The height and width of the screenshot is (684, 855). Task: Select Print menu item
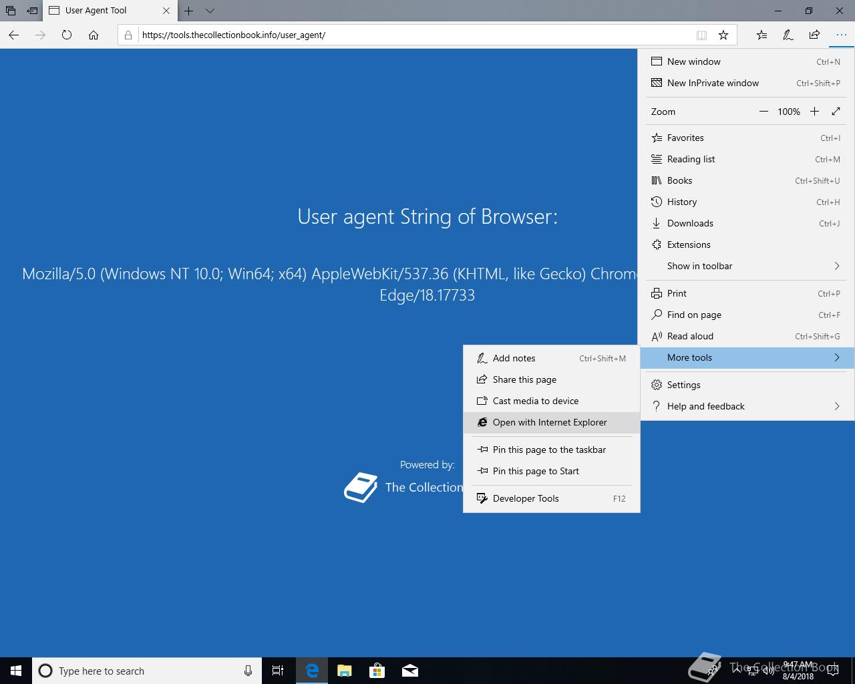pyautogui.click(x=746, y=293)
